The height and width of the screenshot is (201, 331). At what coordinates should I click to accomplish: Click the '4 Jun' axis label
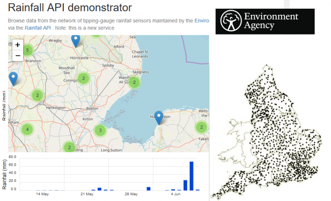click(176, 194)
